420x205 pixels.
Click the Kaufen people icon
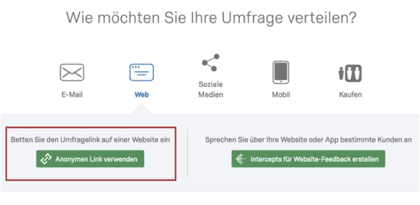click(x=350, y=73)
